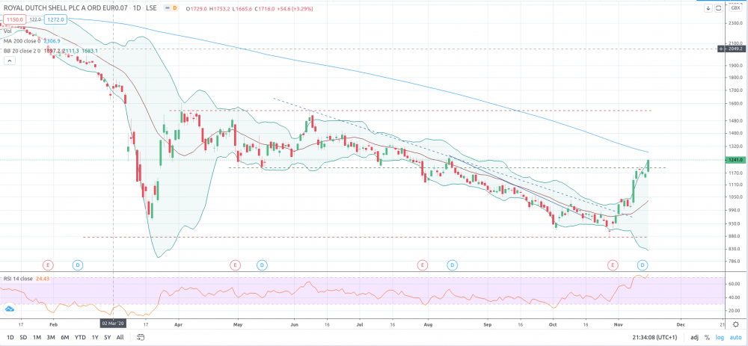Set the range to YTD
The image size is (748, 346).
pyautogui.click(x=80, y=338)
